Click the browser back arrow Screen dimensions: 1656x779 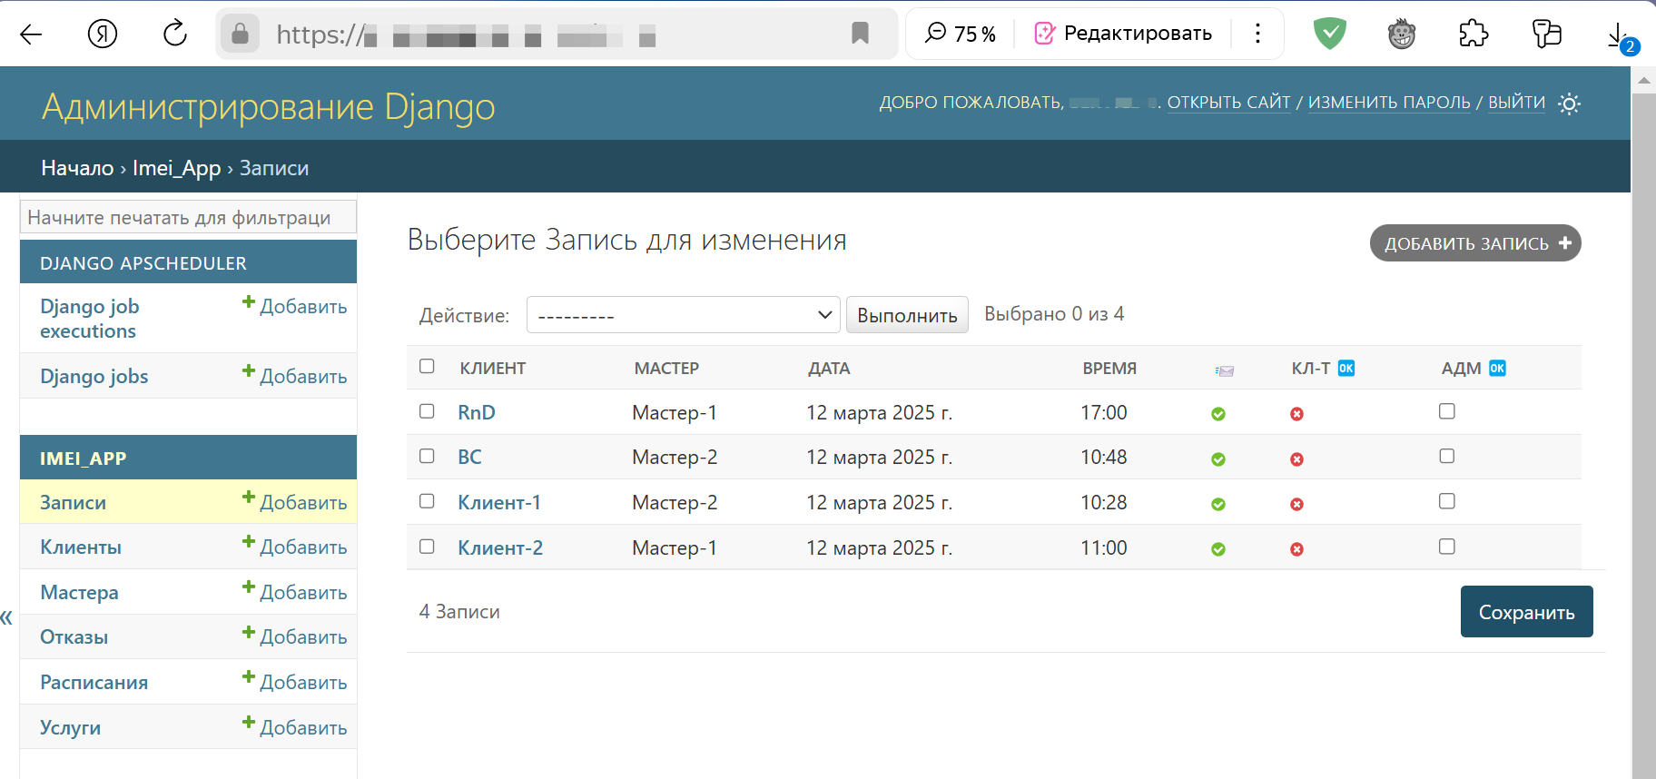coord(32,35)
